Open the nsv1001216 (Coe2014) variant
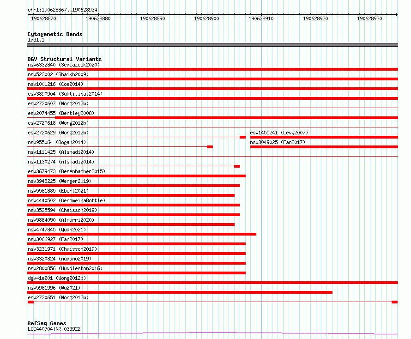411x339 pixels. click(x=55, y=84)
